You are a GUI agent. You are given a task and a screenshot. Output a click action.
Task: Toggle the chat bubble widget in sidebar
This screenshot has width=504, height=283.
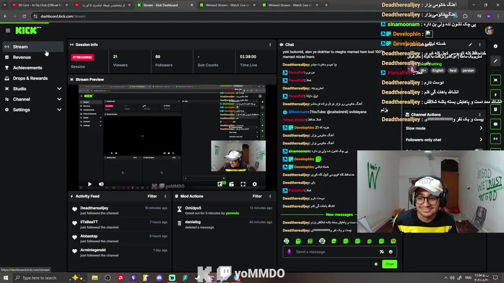point(495,124)
